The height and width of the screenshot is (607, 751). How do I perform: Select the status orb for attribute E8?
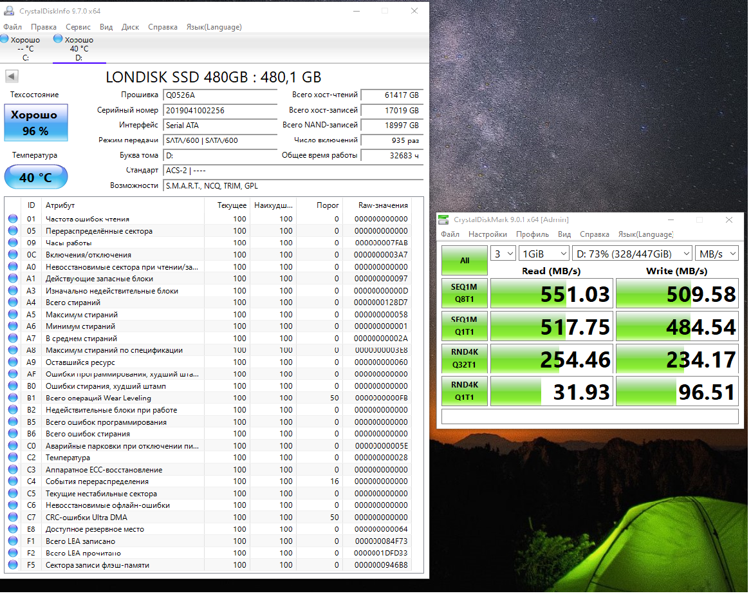point(13,529)
